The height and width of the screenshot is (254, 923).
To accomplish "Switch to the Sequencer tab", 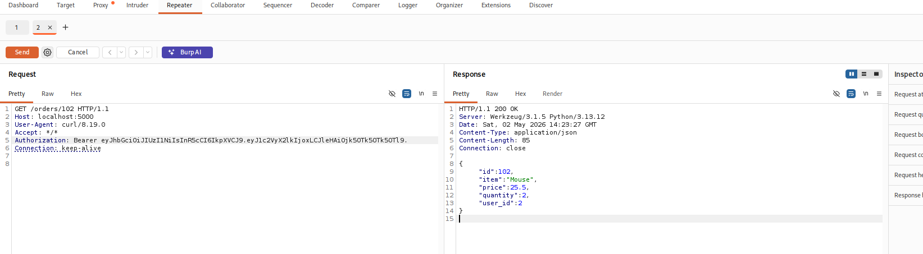I will point(278,5).
